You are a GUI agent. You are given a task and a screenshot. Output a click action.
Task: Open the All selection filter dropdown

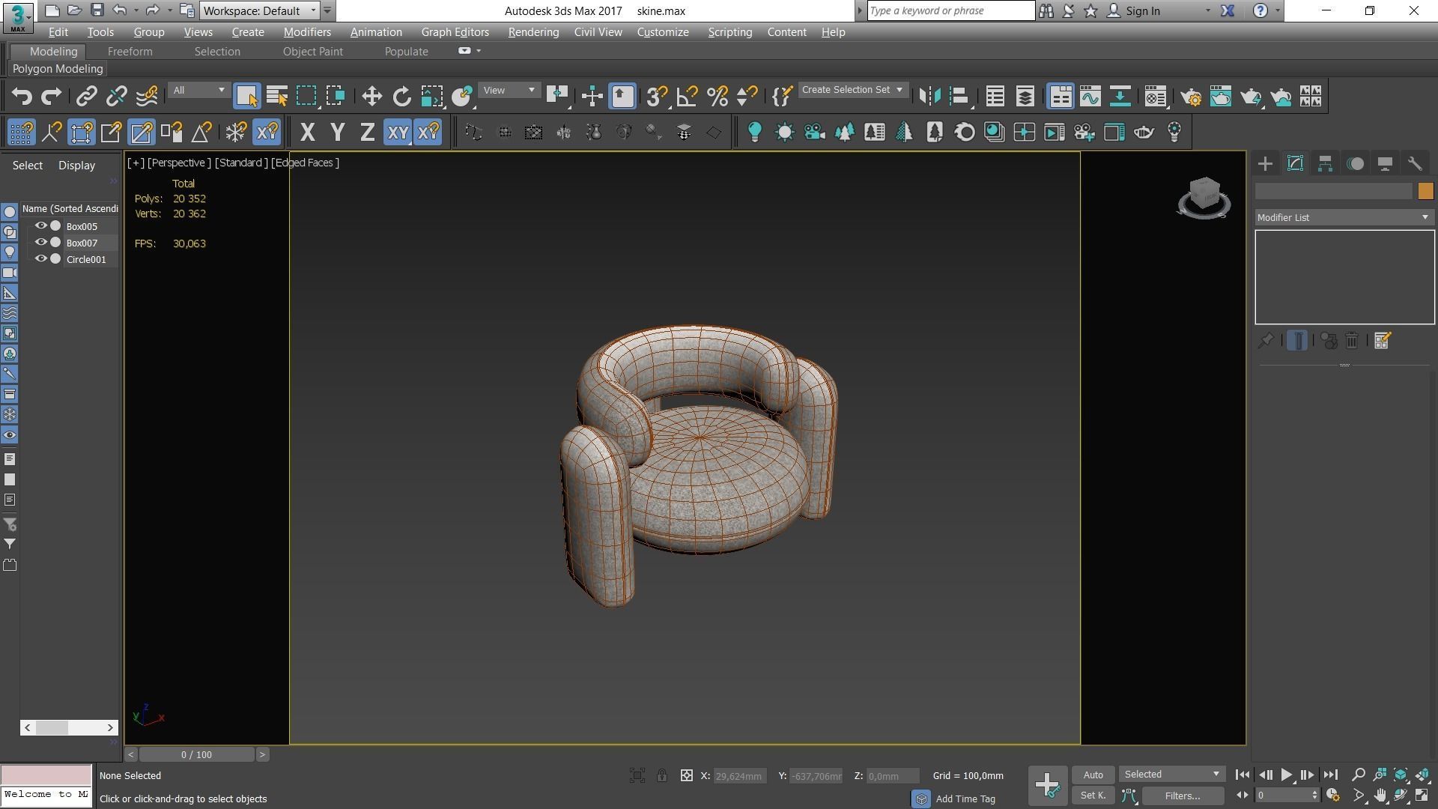(x=198, y=90)
